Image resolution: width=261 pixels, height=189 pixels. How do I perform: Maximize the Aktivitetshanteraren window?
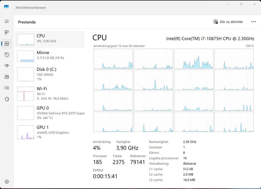tap(241, 4)
